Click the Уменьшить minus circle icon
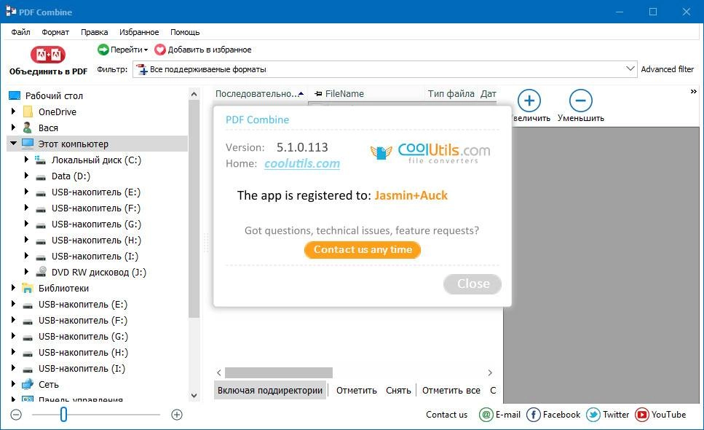 coord(580,100)
